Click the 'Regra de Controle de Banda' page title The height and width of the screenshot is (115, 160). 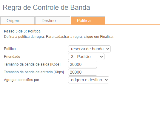tap(46, 7)
